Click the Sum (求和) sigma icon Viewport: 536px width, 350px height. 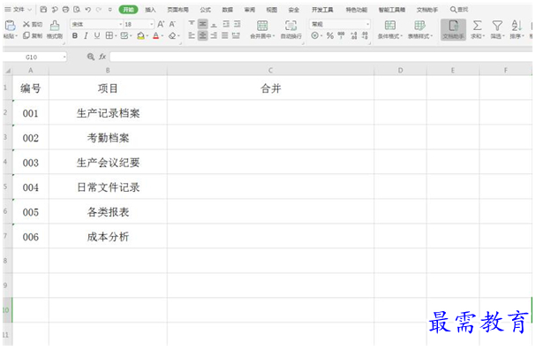click(x=477, y=26)
